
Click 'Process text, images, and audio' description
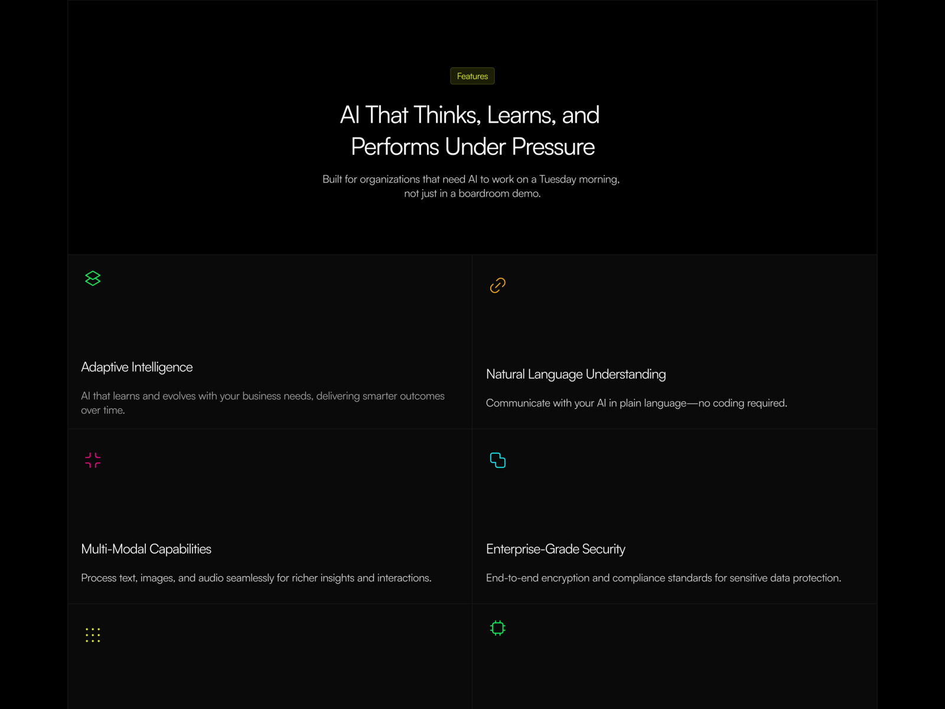[x=256, y=578]
